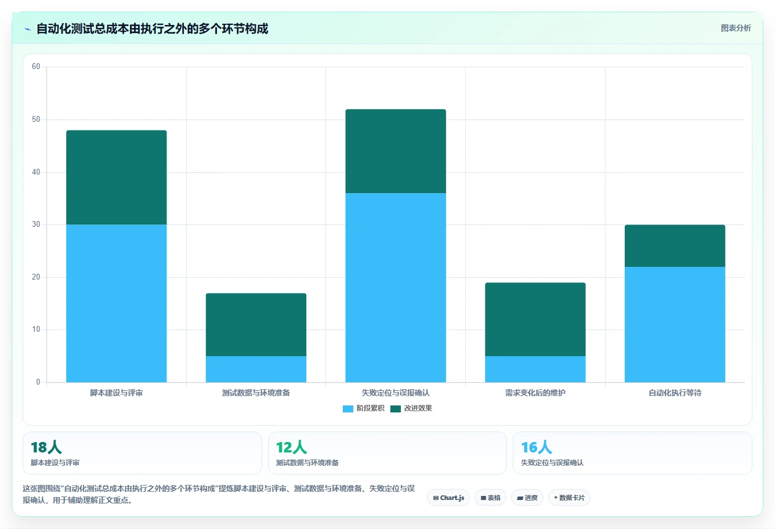The image size is (775, 529).
Task: Click the lightning icon beside the chart title
Action: 27,29
